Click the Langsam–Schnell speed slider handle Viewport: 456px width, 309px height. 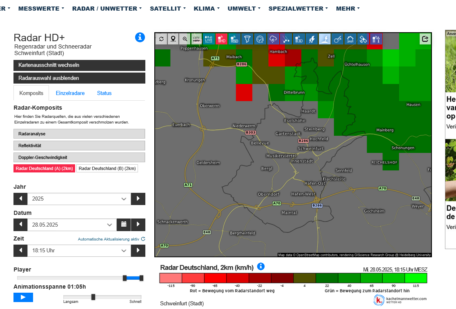[93, 297]
